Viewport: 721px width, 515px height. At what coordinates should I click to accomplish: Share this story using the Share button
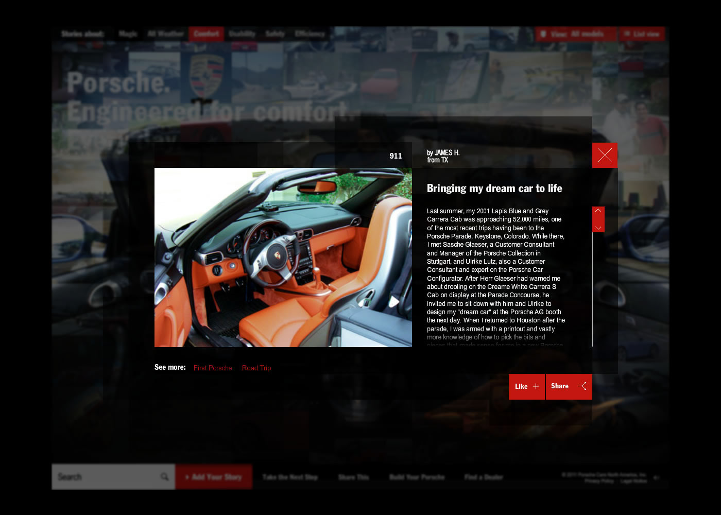(x=569, y=386)
